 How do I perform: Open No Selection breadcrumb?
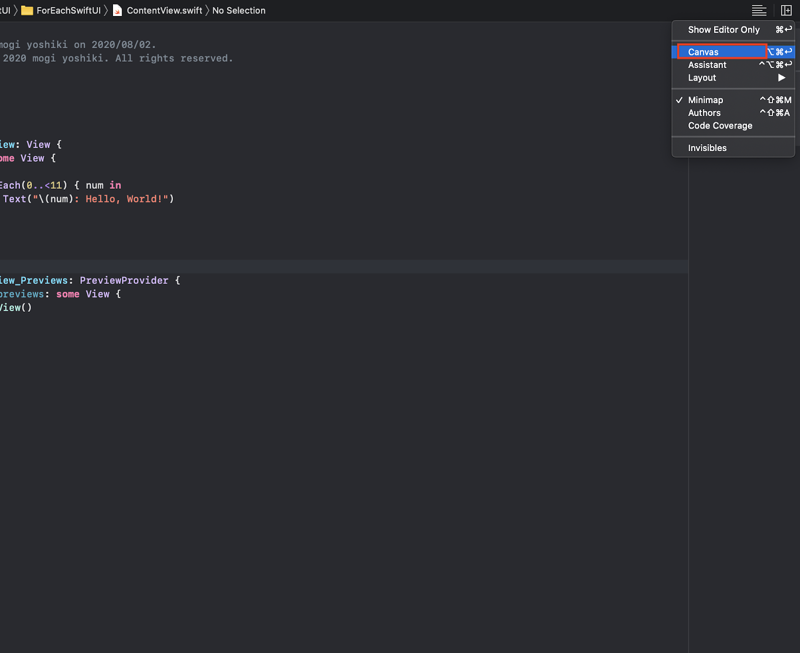[x=239, y=11]
